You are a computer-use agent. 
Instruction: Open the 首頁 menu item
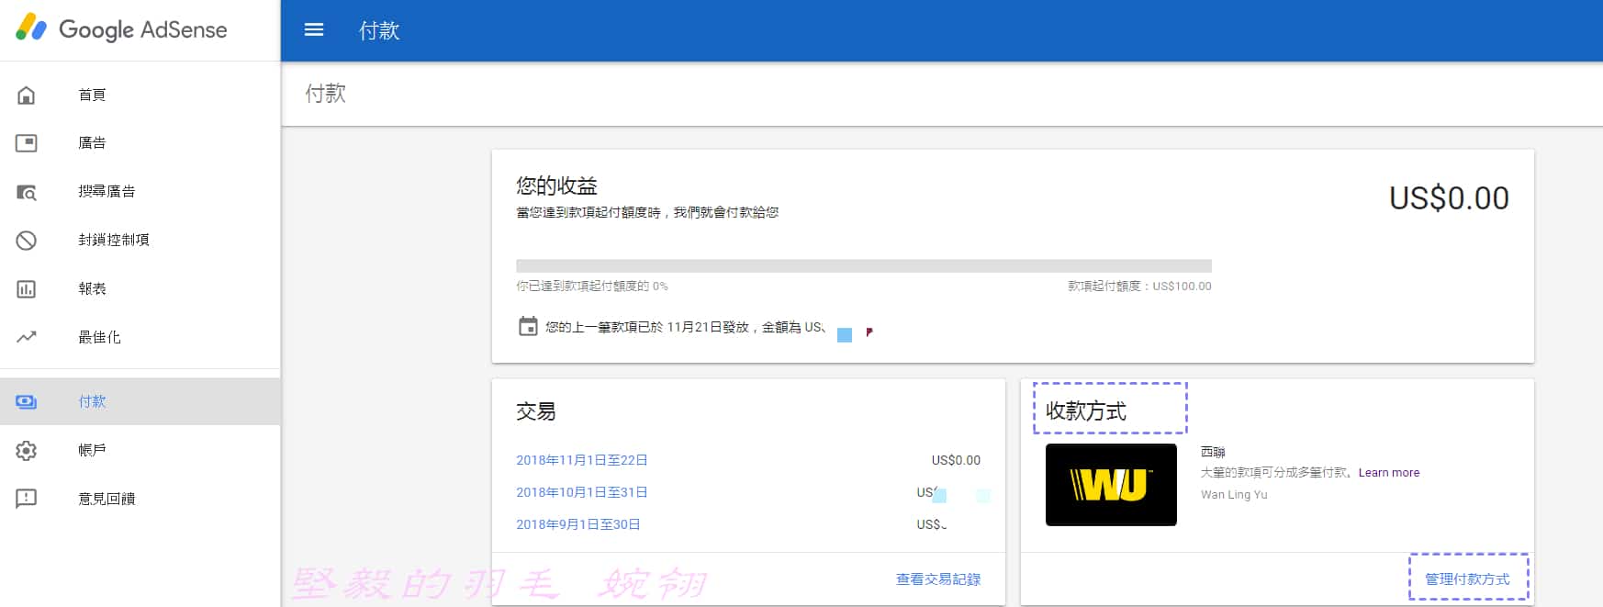(92, 95)
